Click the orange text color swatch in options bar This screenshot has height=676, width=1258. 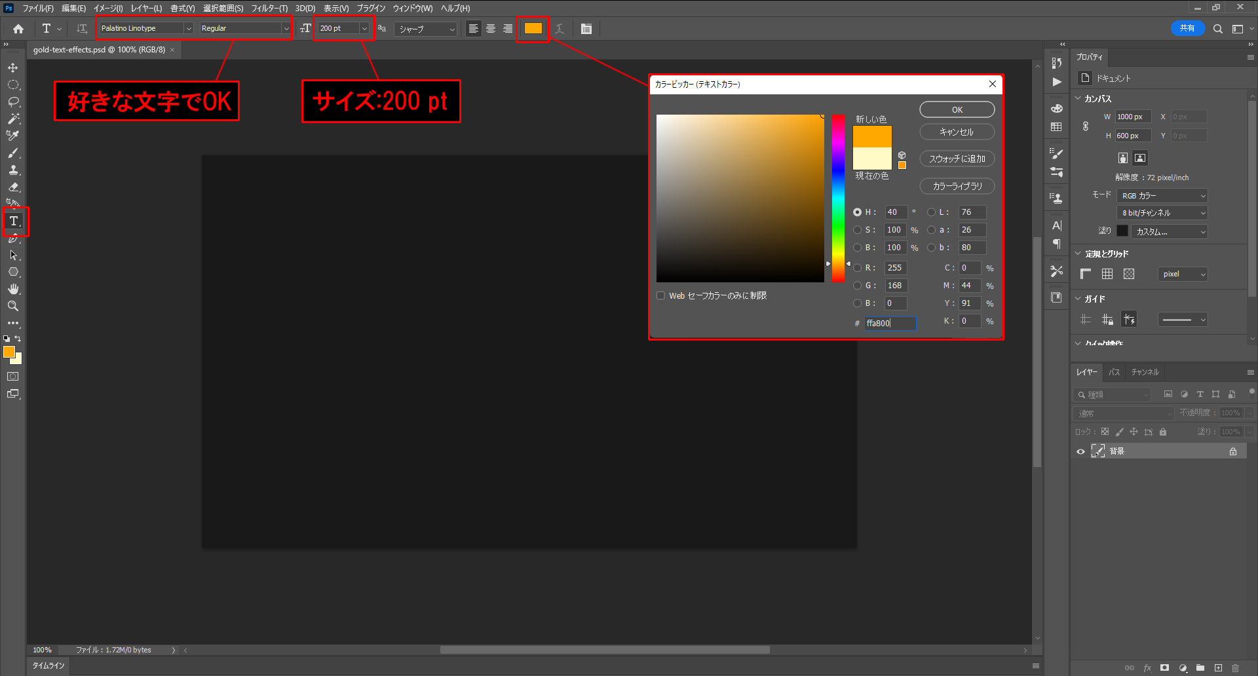coord(533,29)
